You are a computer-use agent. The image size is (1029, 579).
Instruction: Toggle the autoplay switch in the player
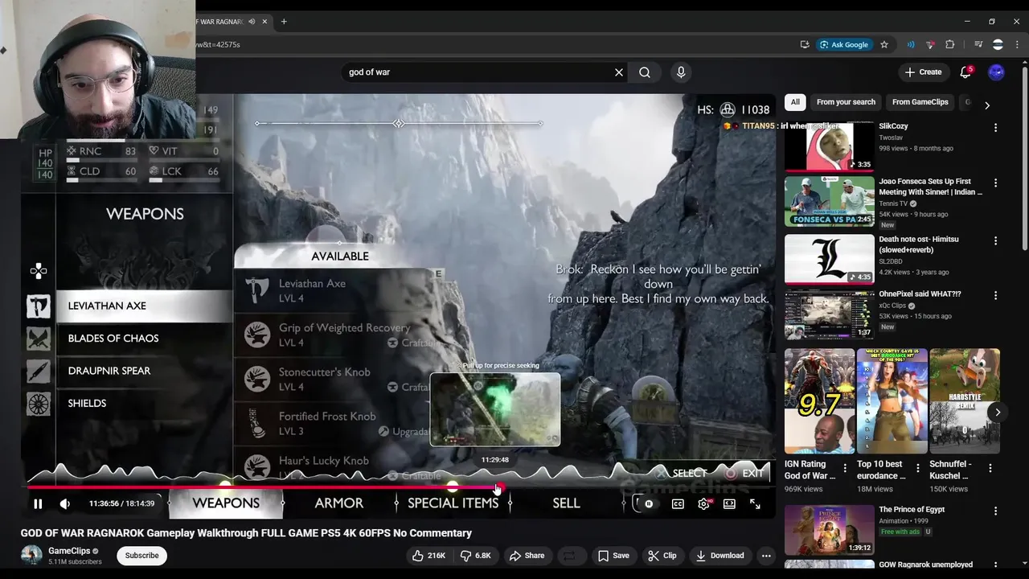[648, 504]
